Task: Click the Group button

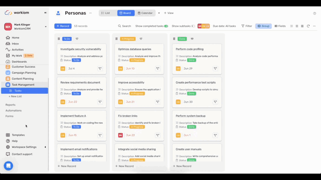Action: pos(263,26)
